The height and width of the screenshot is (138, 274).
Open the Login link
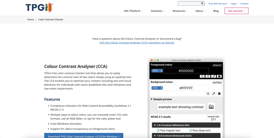pos(234,4)
